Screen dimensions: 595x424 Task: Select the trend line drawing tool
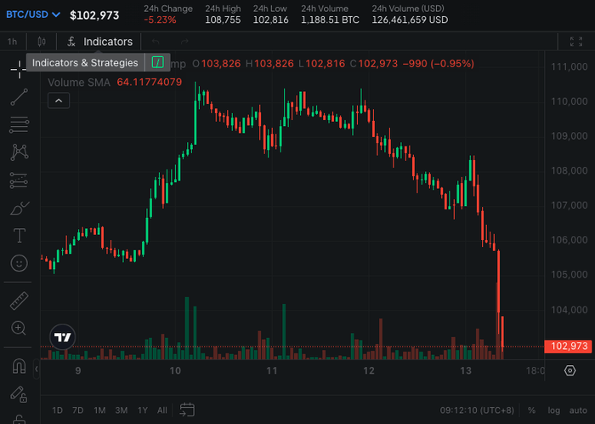point(19,97)
